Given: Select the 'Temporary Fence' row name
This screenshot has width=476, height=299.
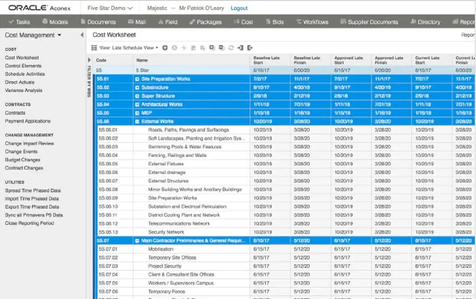Looking at the screenshot, I should pyautogui.click(x=167, y=292).
